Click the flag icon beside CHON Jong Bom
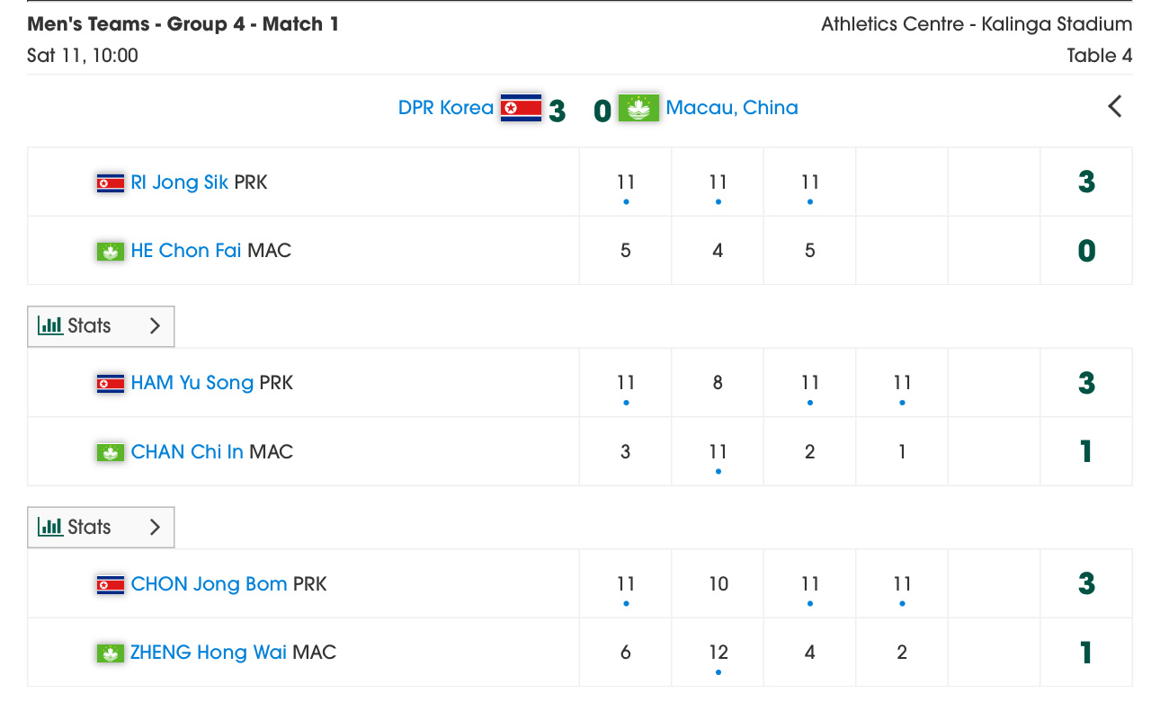The width and height of the screenshot is (1160, 702). tap(111, 585)
